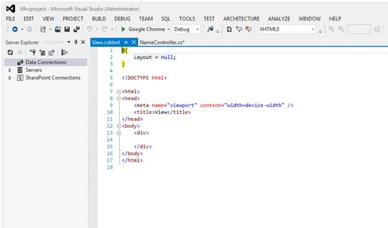Click the New Project toolbar icon
This screenshot has width=388, height=228.
coord(43,29)
